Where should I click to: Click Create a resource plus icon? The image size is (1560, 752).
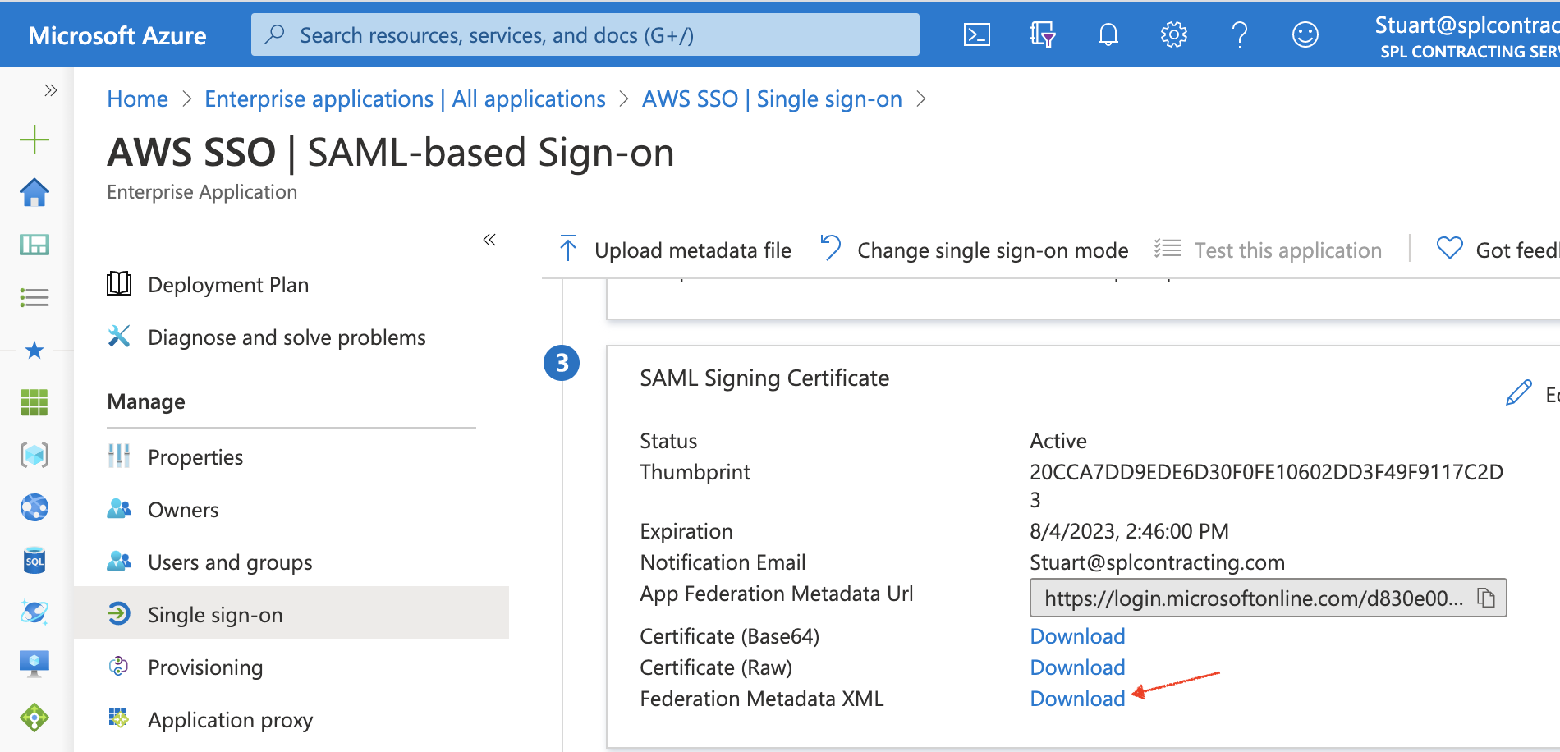coord(34,140)
